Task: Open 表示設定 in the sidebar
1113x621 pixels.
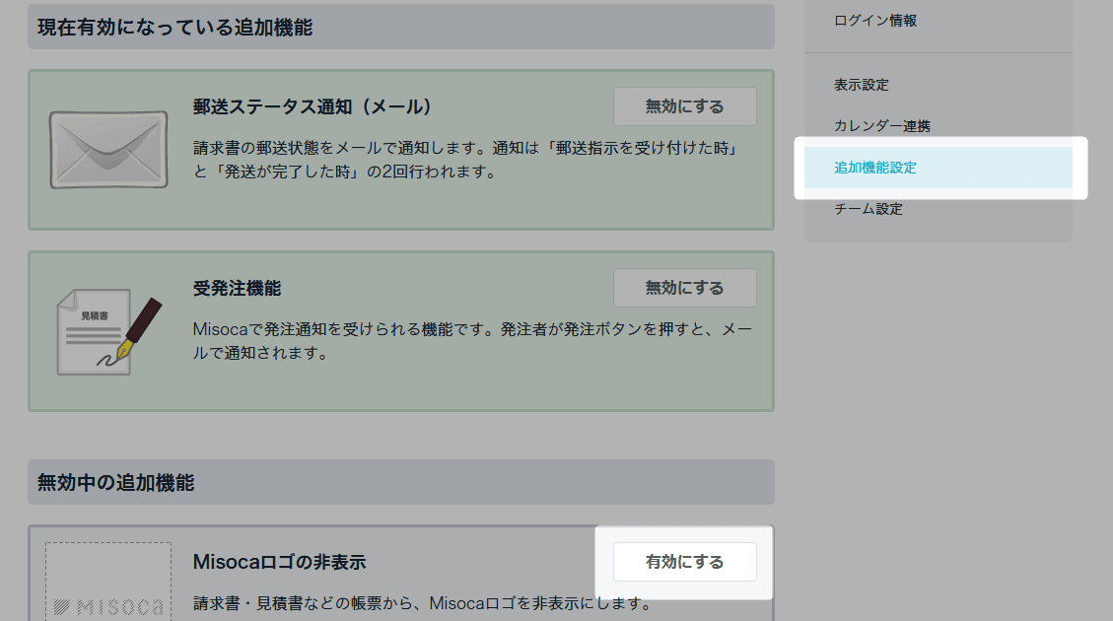Action: point(861,85)
